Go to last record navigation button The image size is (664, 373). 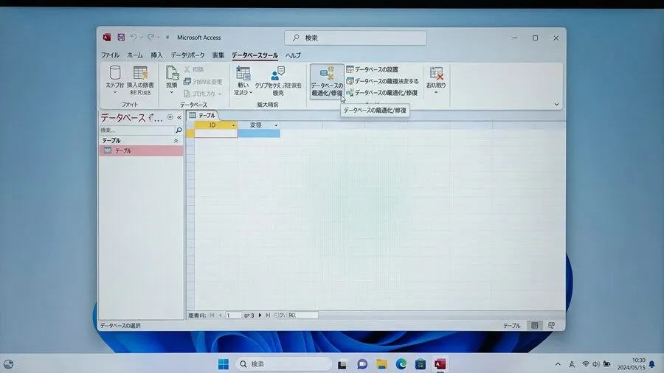point(268,315)
